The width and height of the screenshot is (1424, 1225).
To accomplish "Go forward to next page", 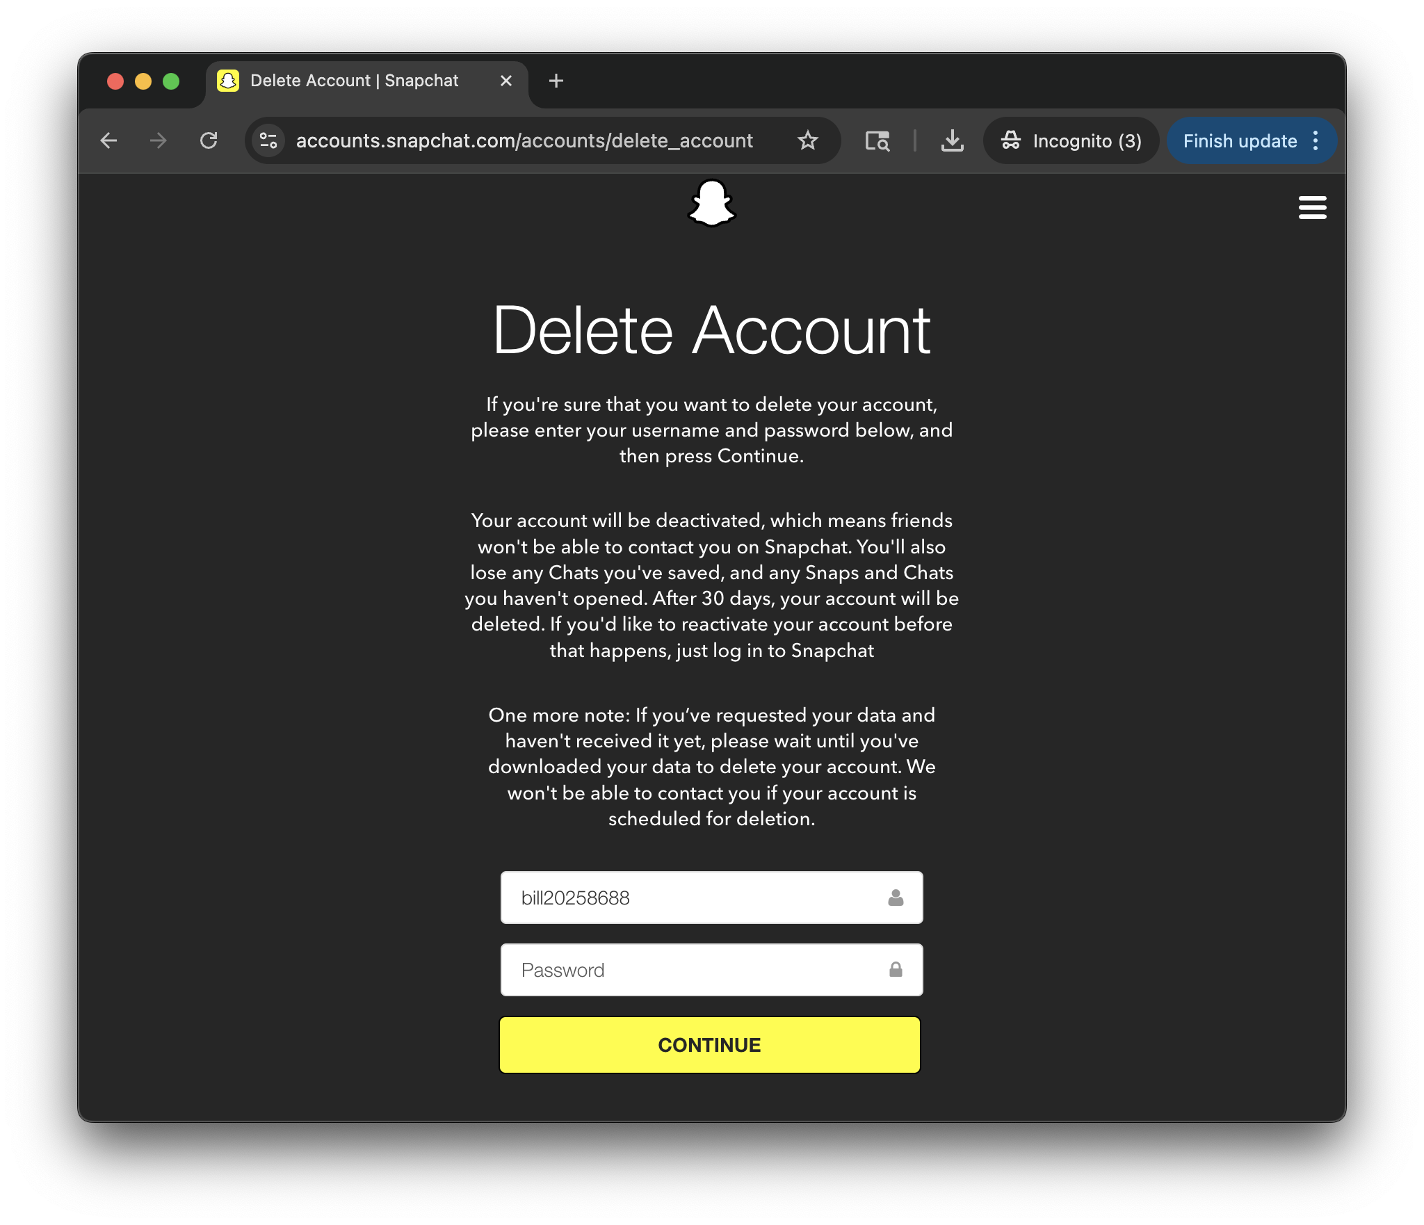I will click(x=159, y=141).
